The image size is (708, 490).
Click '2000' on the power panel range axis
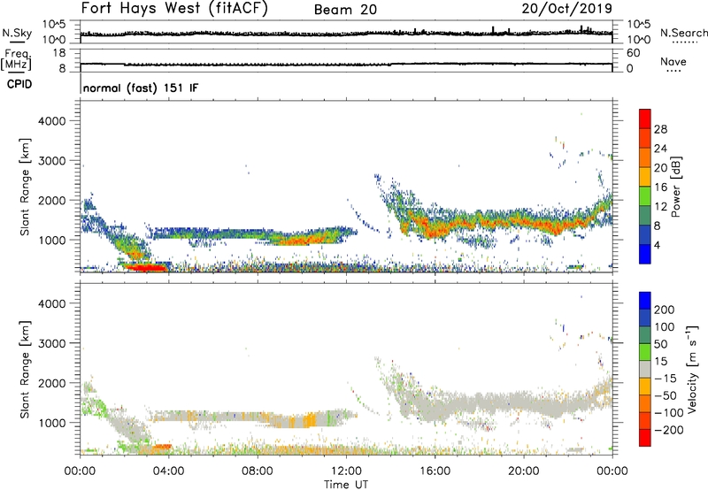coord(52,200)
